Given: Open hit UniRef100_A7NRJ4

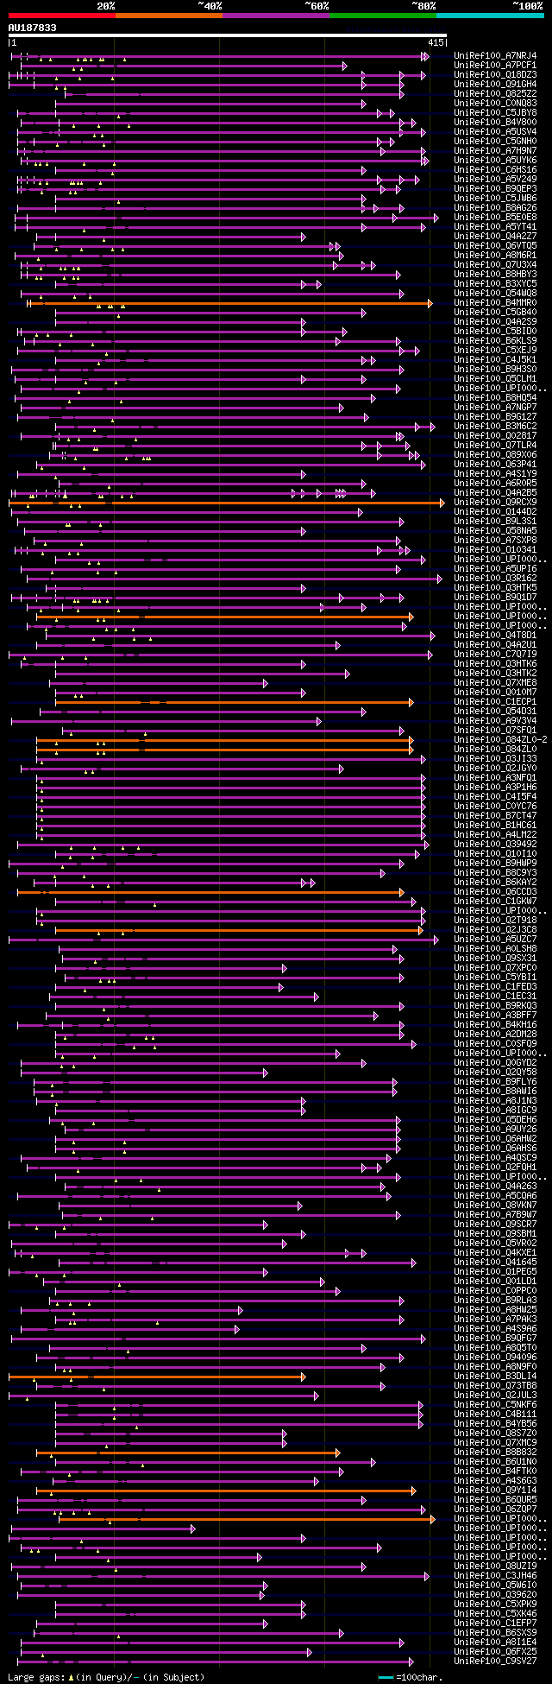Looking at the screenshot, I should point(496,56).
